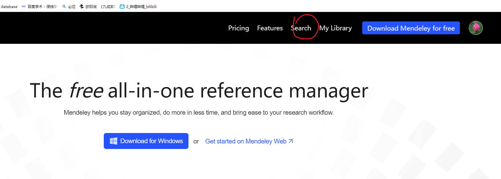Open the Features nav item
The height and width of the screenshot is (179, 501).
pyautogui.click(x=270, y=28)
